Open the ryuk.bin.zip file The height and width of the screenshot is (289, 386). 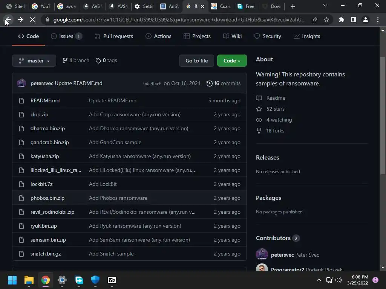[x=44, y=226]
